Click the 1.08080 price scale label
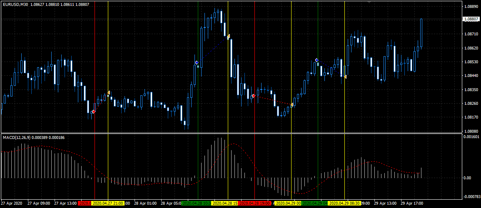 (x=470, y=131)
